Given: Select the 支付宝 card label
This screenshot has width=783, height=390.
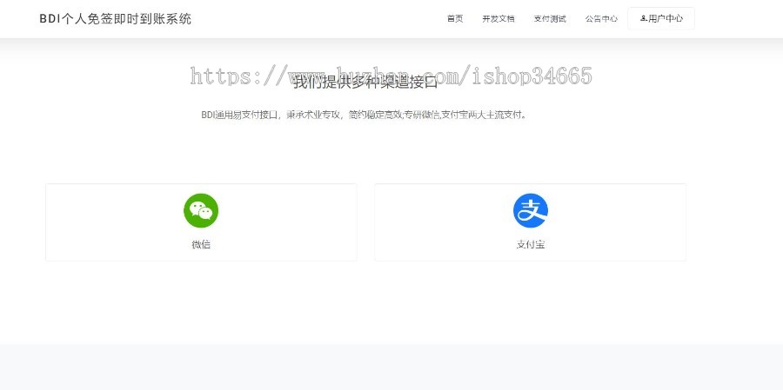Looking at the screenshot, I should coord(531,244).
